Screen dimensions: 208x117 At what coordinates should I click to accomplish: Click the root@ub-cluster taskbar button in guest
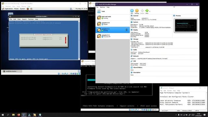[x=12, y=71]
